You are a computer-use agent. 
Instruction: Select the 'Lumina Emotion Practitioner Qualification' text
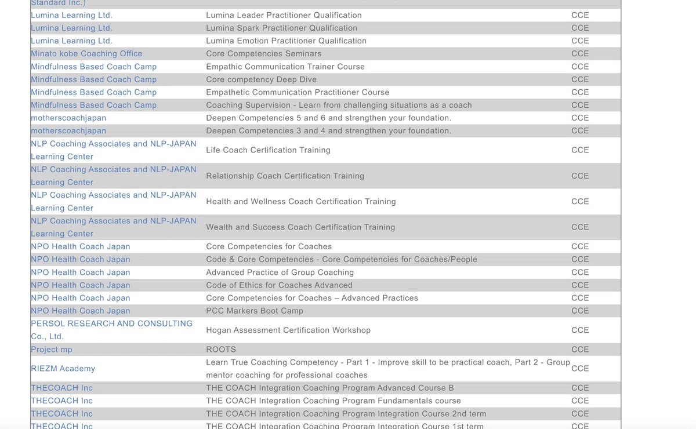click(x=287, y=41)
